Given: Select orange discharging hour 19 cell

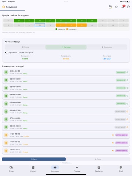Looking at the screenshot, I should [82, 25].
